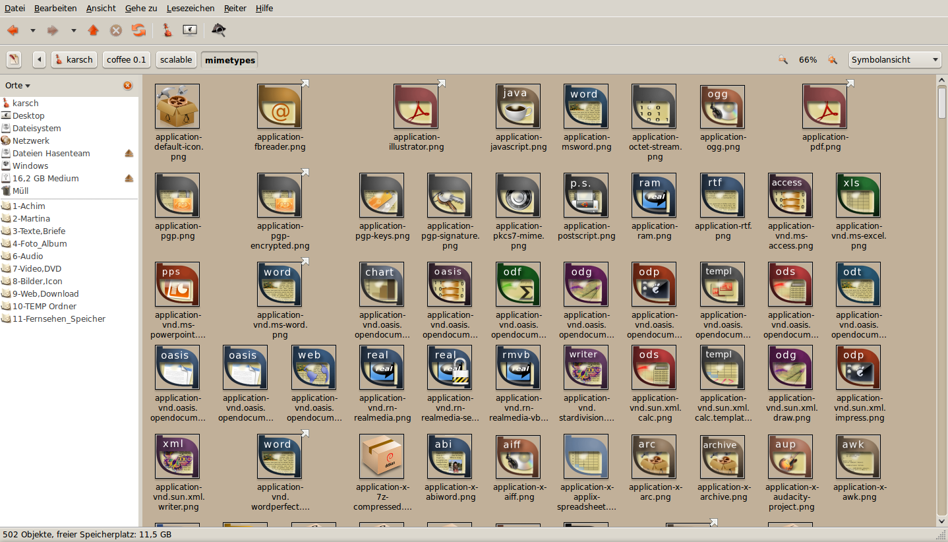
Task: Go back with the left arrow toolbar icon
Action: [x=13, y=30]
